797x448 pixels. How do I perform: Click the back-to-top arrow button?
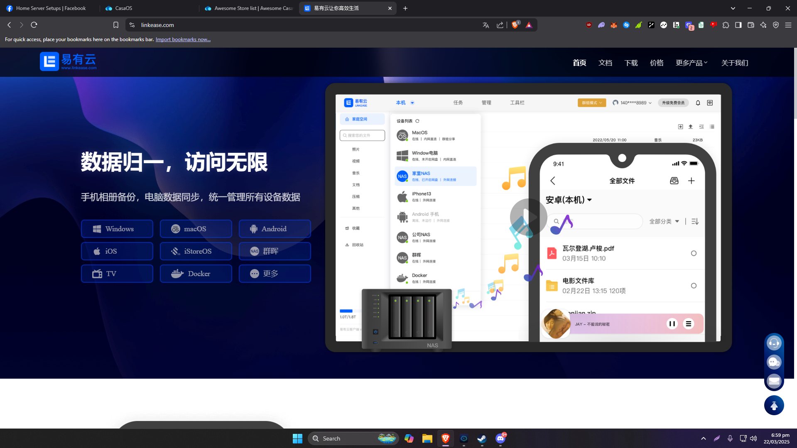tap(774, 405)
